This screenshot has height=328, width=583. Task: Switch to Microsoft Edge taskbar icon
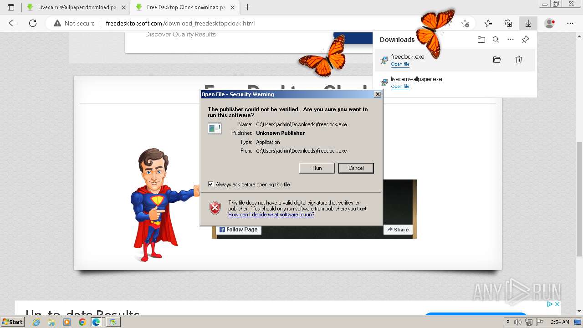(96, 322)
